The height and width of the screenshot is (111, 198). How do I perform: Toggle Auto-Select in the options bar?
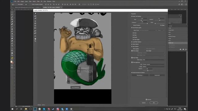[x=17, y=4]
